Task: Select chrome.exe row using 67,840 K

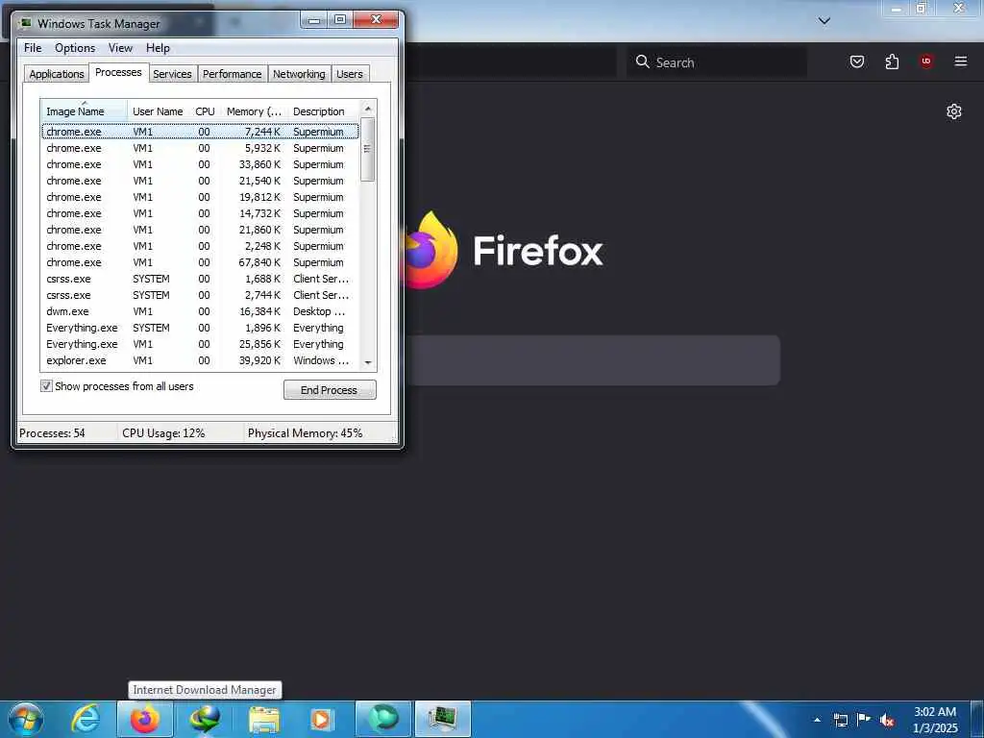Action: click(x=200, y=262)
